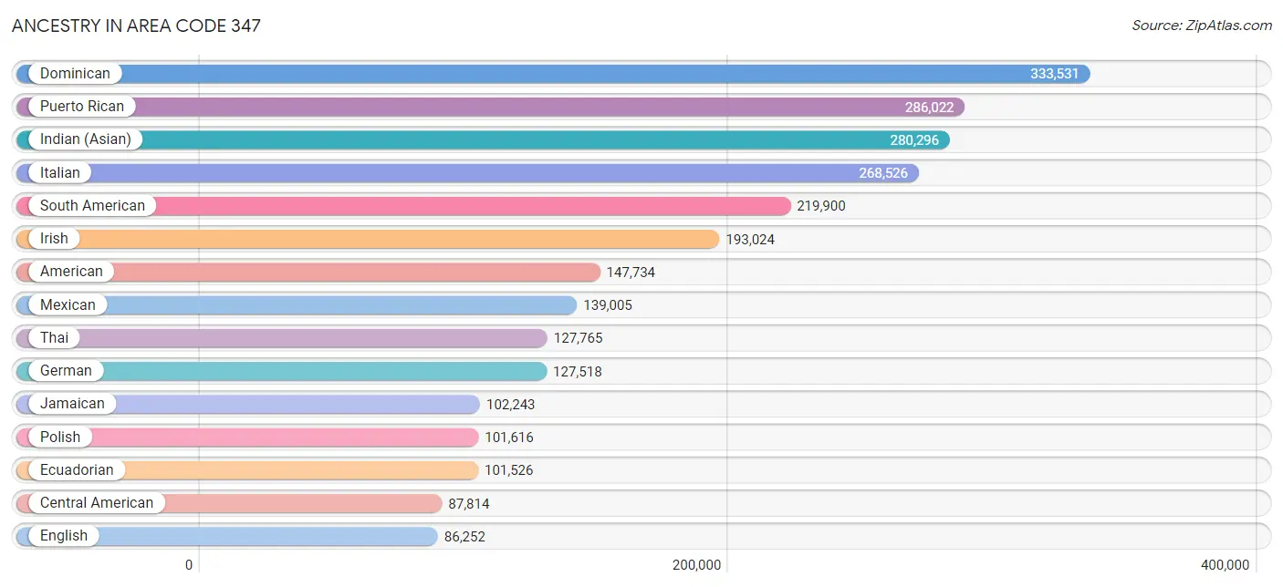The image size is (1283, 587).
Task: Click the Polish value 101,616
Action: (x=508, y=438)
